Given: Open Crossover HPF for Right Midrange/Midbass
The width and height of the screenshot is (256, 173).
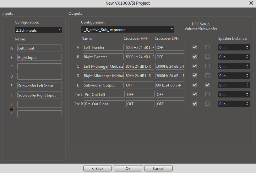Looking at the screenshot, I should tap(139, 76).
